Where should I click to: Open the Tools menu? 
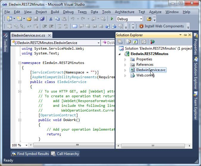pyautogui.click(x=106, y=12)
